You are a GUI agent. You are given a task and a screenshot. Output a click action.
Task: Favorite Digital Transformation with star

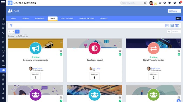[179, 51]
